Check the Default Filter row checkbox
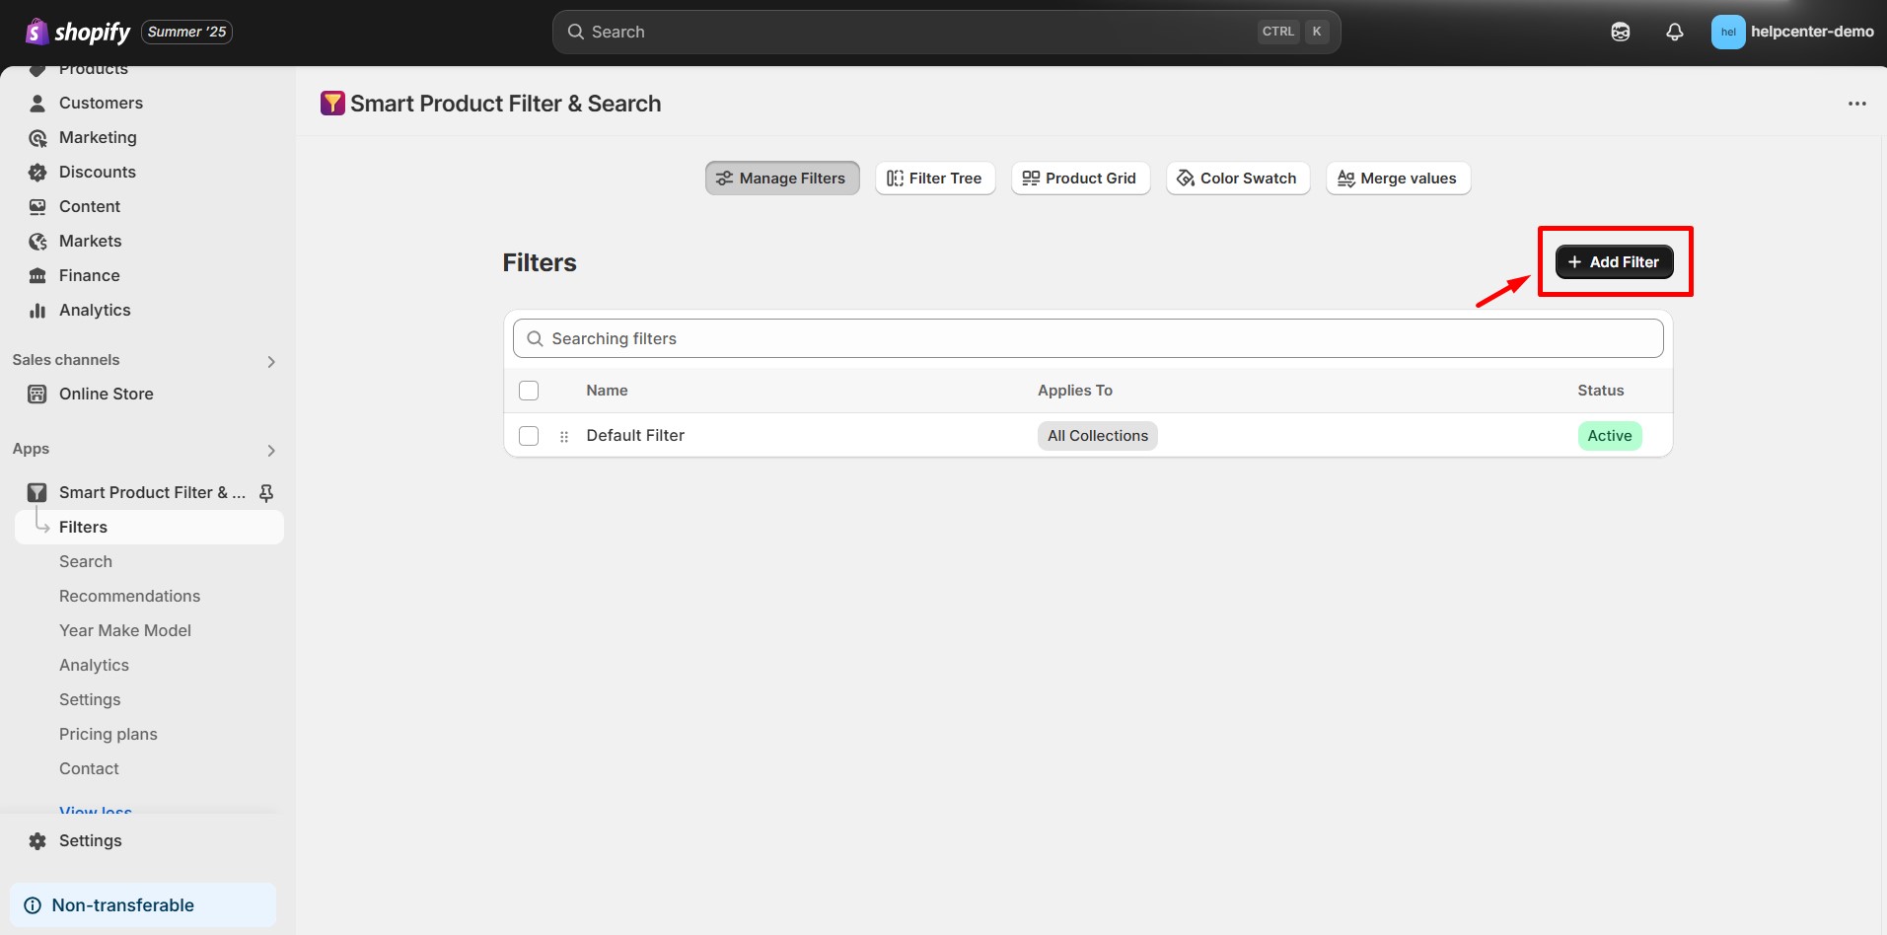 coord(529,436)
